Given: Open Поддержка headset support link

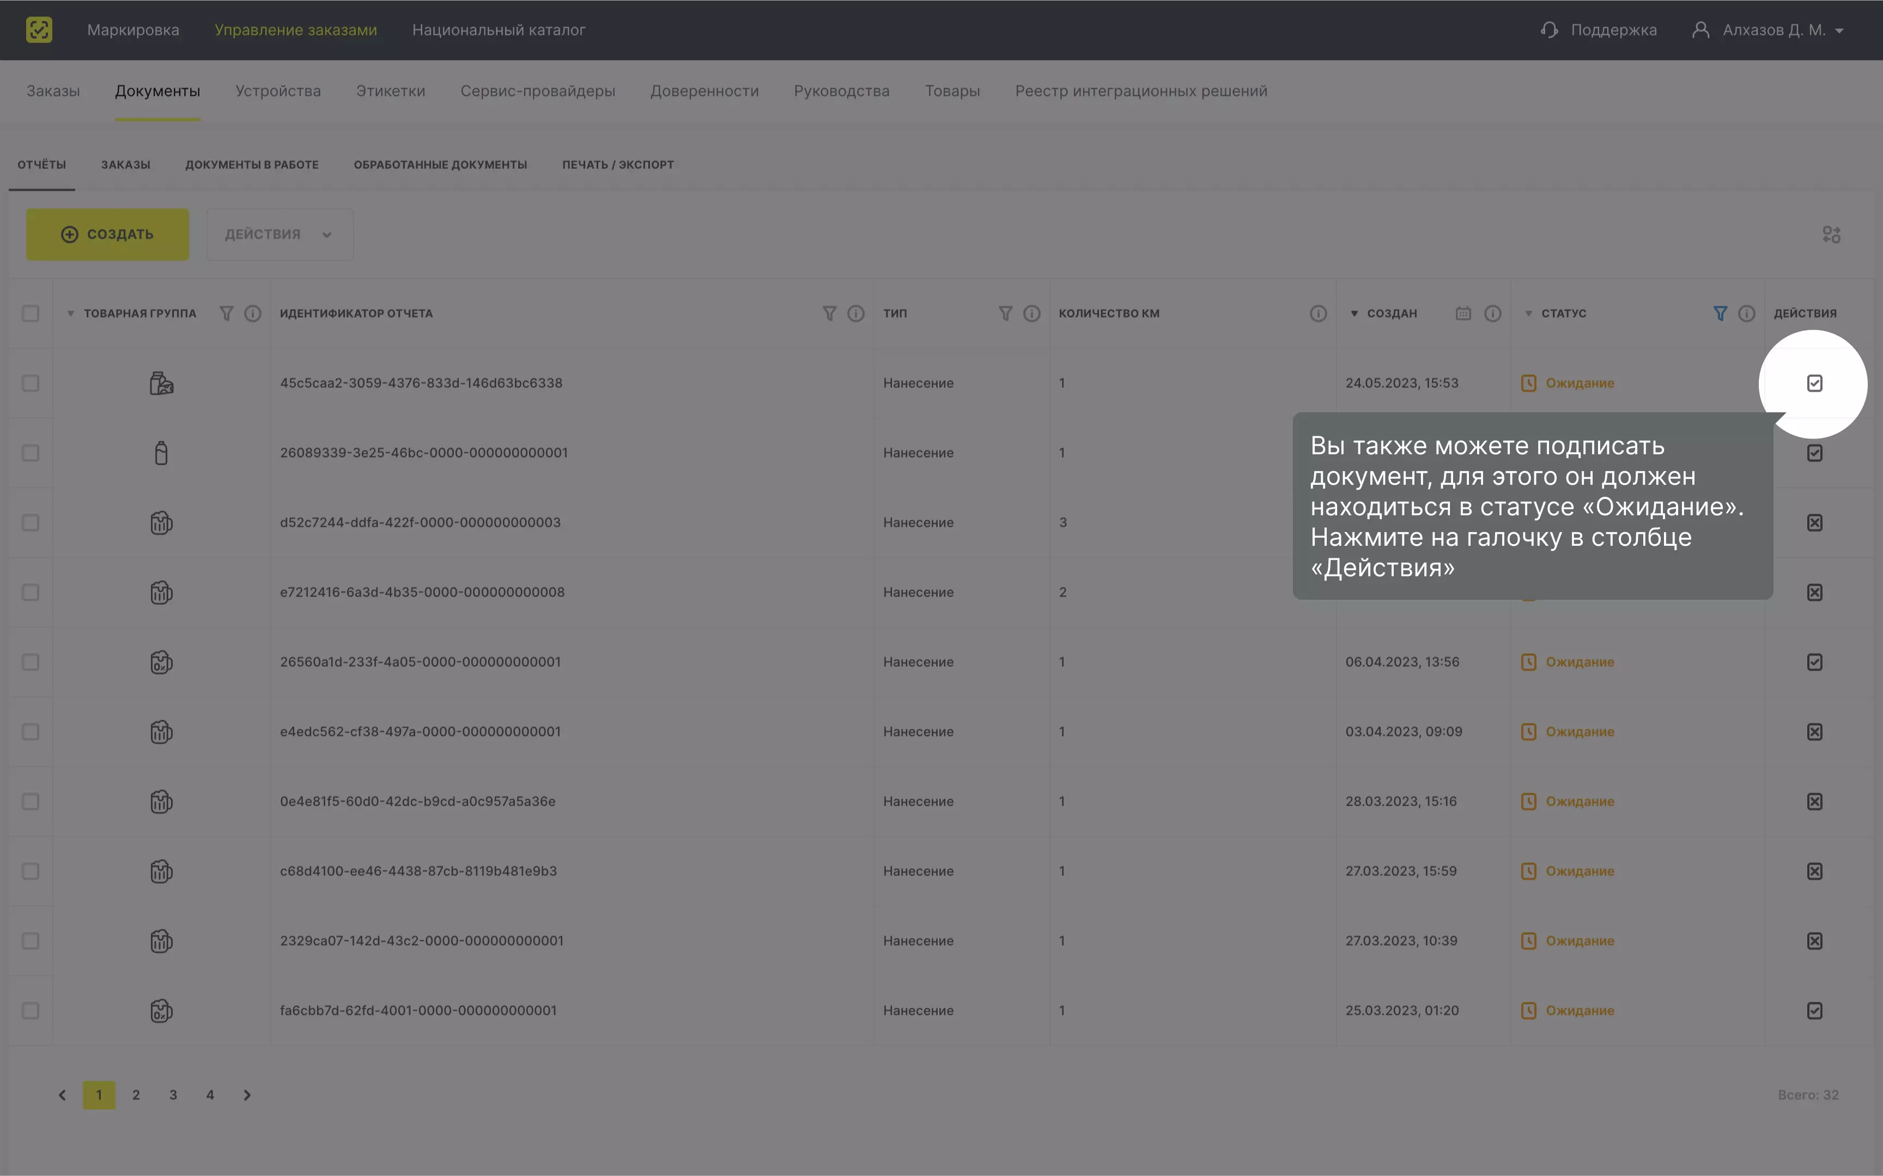Looking at the screenshot, I should coord(1599,29).
